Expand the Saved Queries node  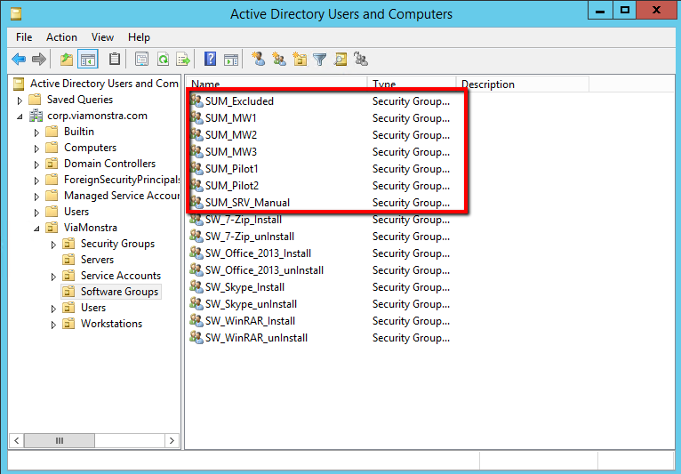(x=20, y=100)
